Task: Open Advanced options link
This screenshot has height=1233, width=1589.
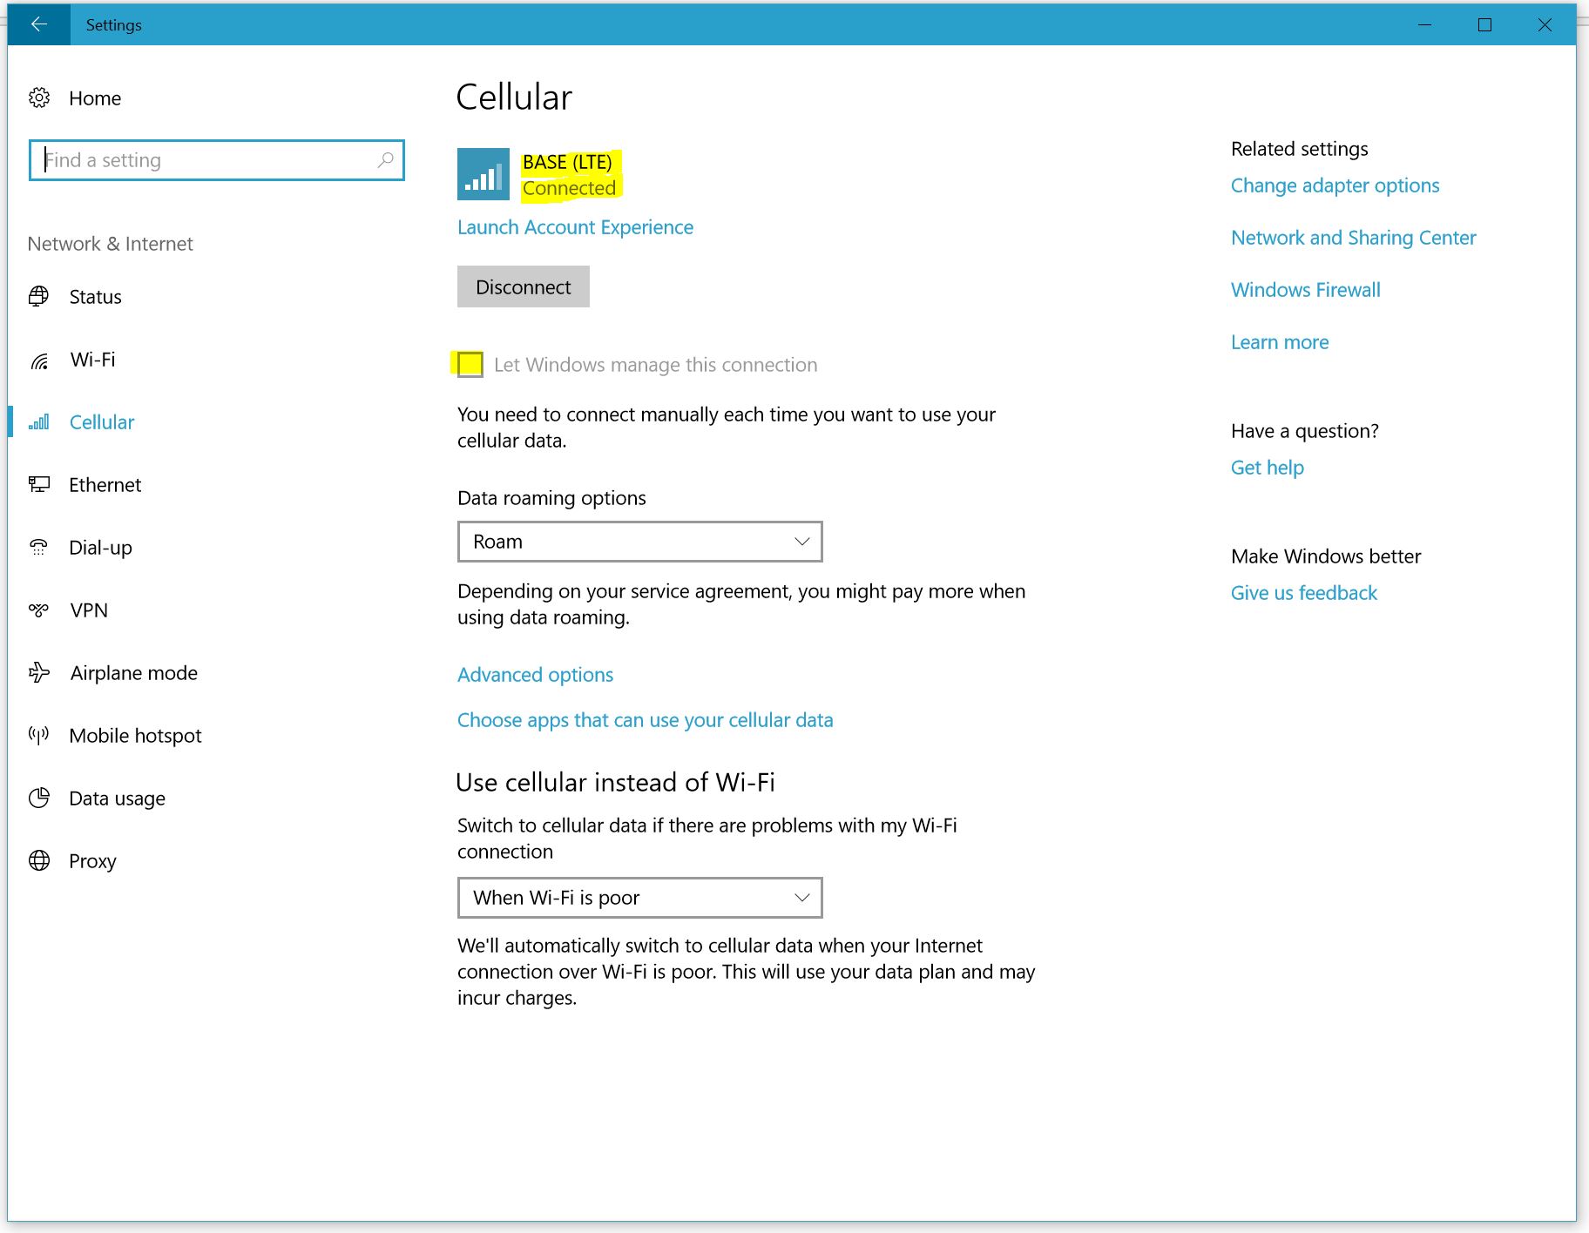Action: (535, 675)
